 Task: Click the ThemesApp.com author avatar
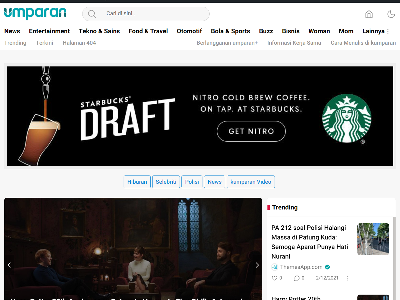[x=275, y=267]
